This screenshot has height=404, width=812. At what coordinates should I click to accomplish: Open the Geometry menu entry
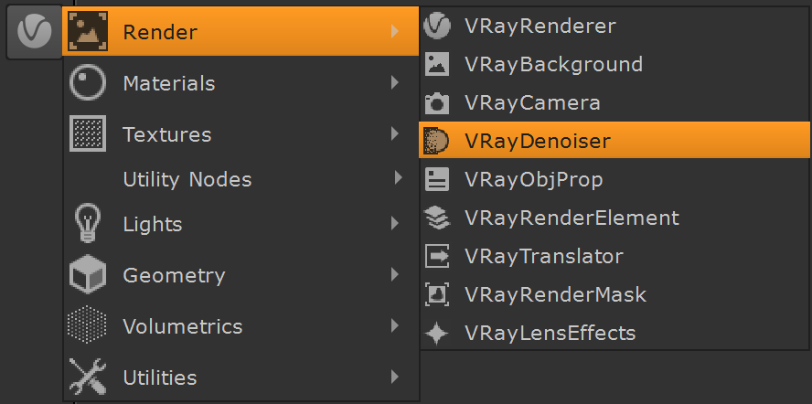(240, 274)
